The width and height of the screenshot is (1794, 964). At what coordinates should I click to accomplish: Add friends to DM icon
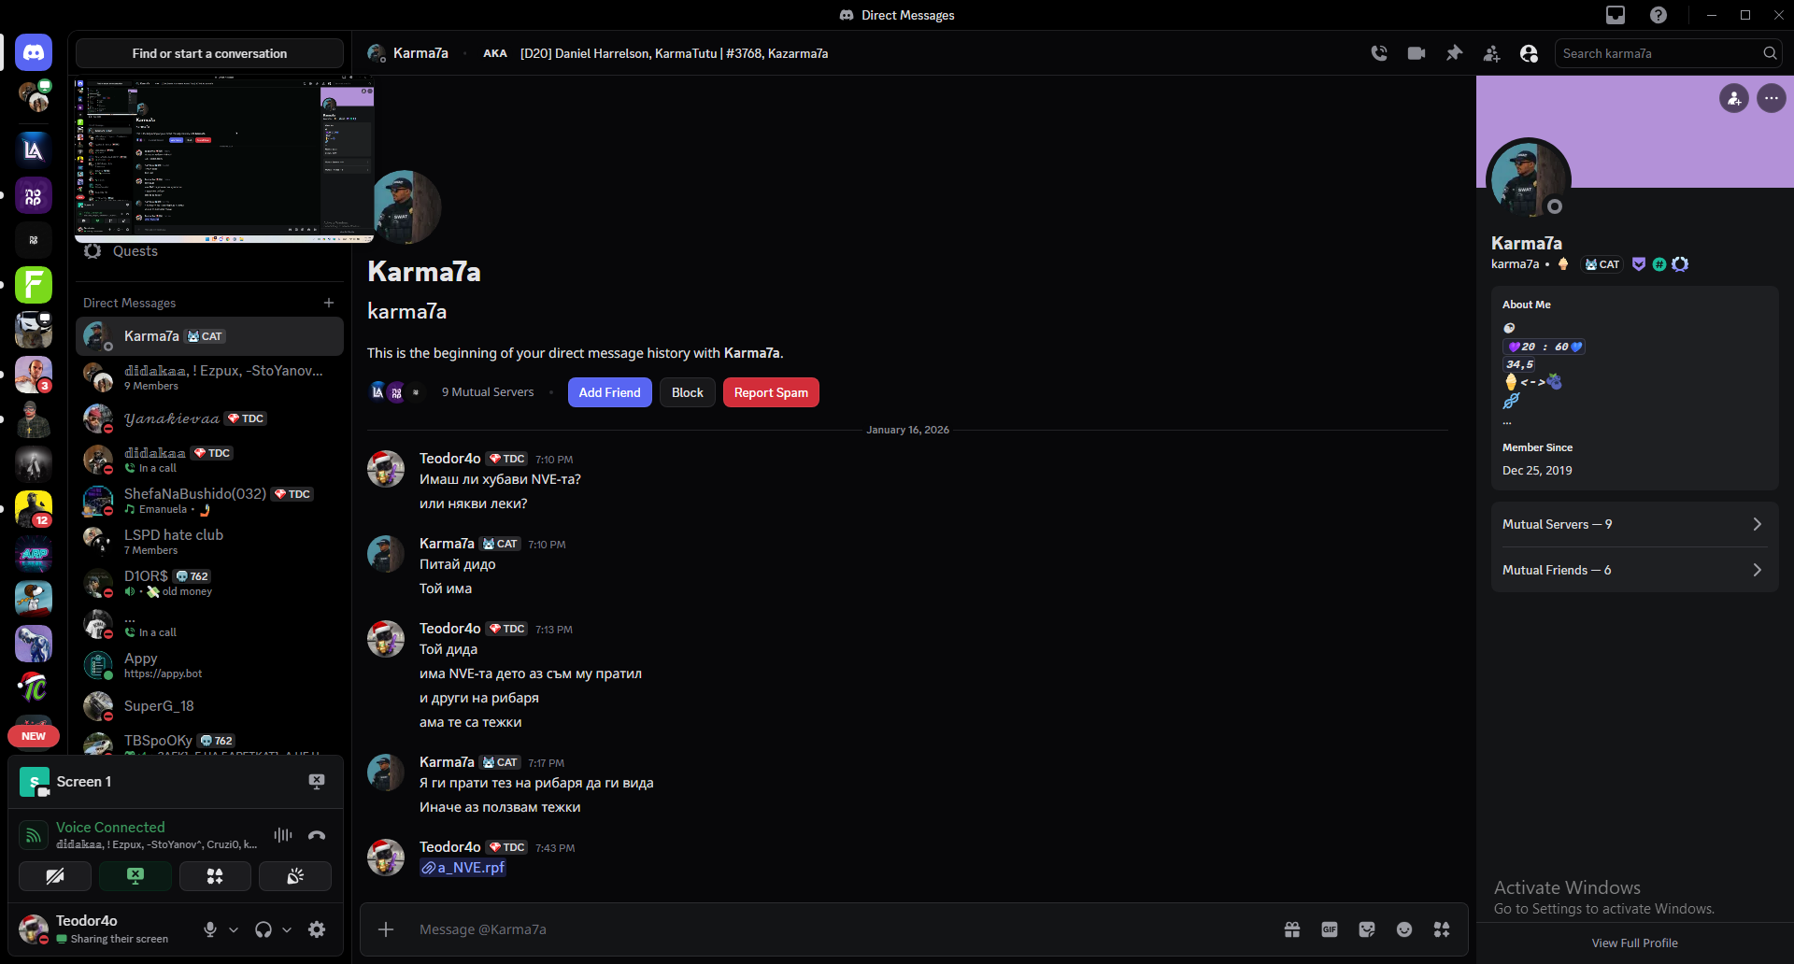coord(1491,53)
